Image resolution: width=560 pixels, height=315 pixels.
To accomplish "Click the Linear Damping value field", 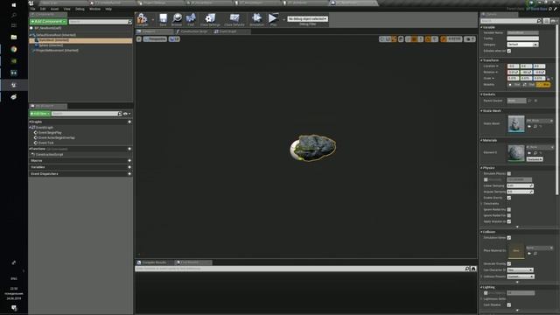I will [520, 185].
